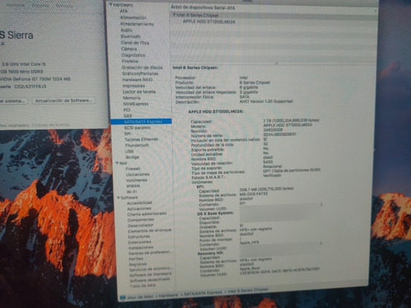Select Cliente administrado under Software
Viewport: 411px width, 308px height.
point(147,213)
